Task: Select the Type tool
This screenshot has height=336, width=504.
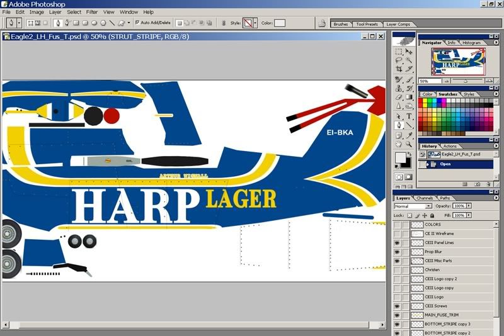Action: 409,116
